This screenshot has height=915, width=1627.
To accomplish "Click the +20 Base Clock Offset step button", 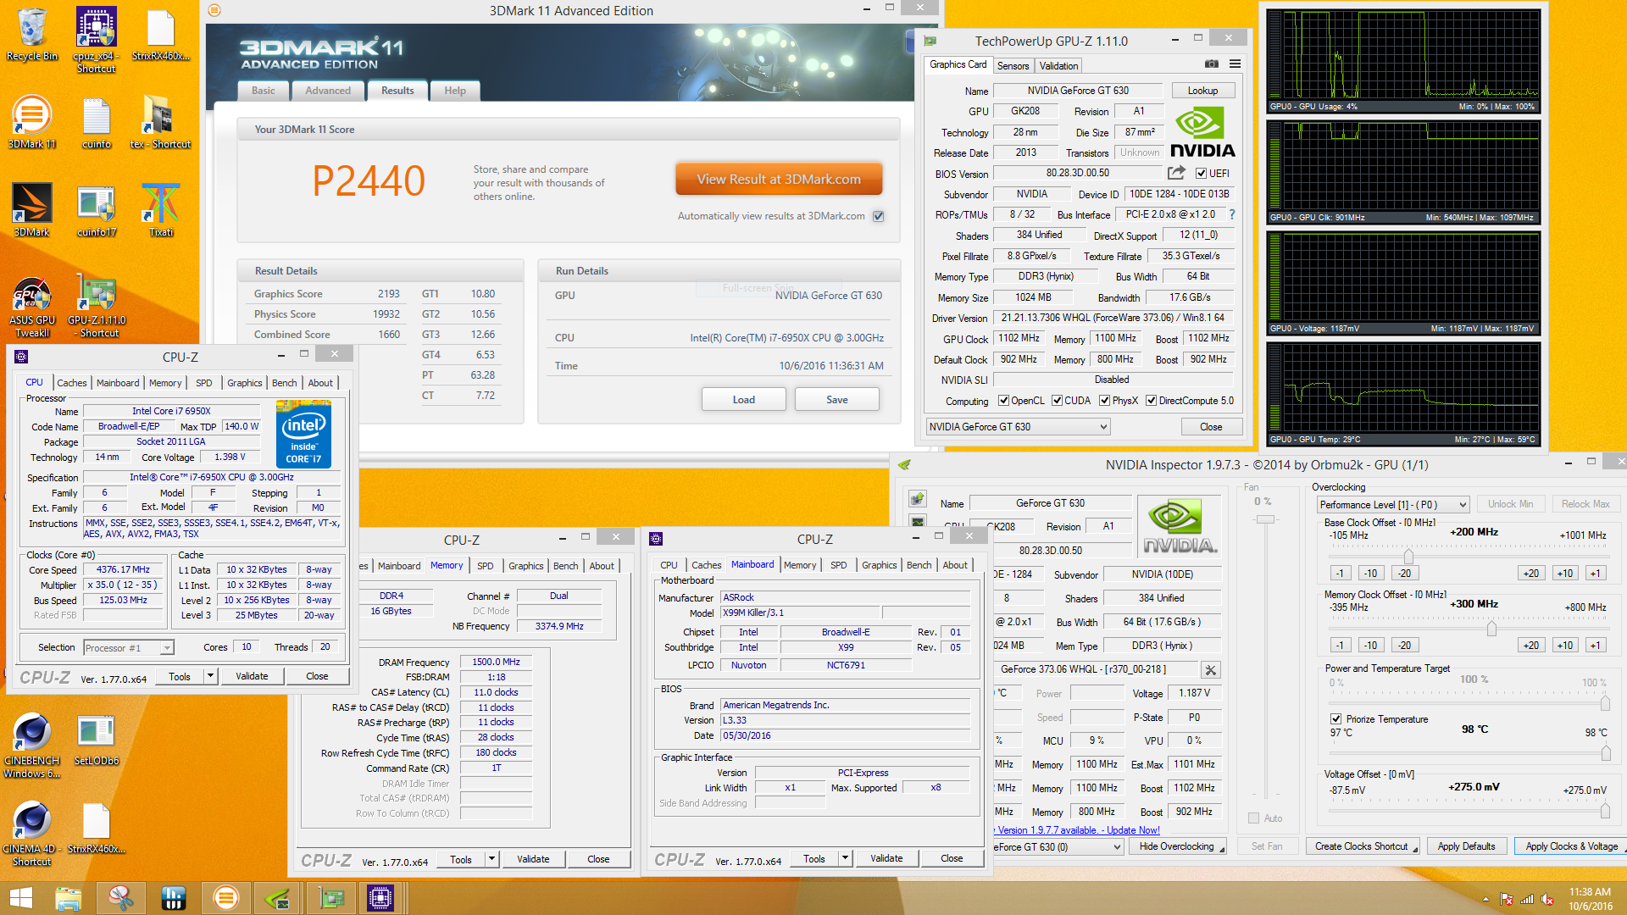I will 1530,574.
